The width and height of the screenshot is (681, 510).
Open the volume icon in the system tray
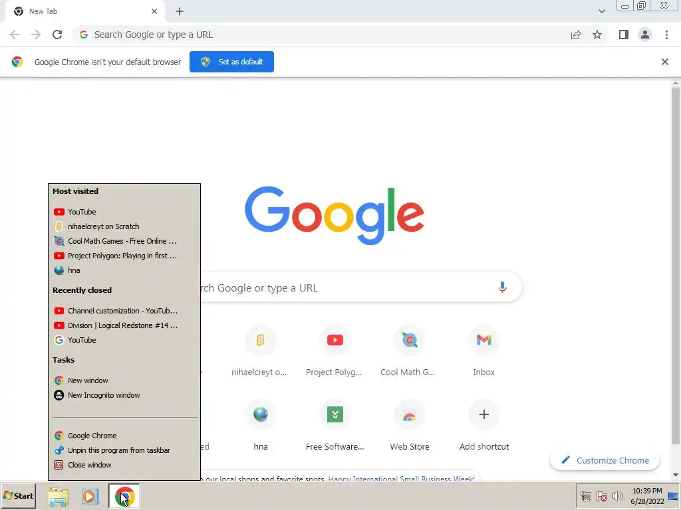617,496
